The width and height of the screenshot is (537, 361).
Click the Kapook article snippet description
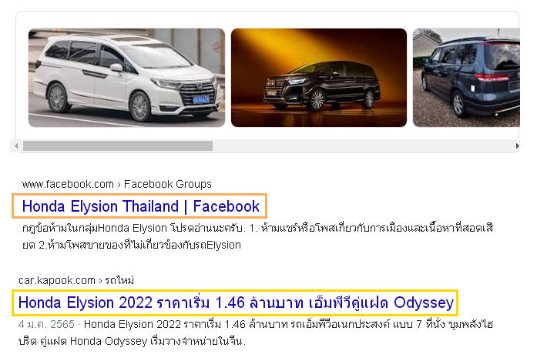tap(256, 333)
